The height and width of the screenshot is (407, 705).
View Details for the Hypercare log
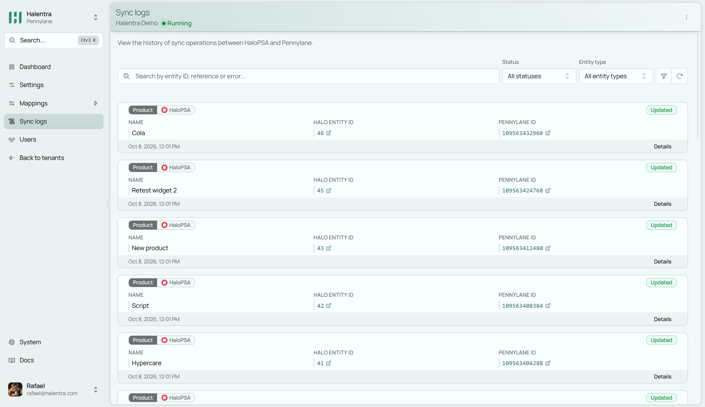coord(662,376)
